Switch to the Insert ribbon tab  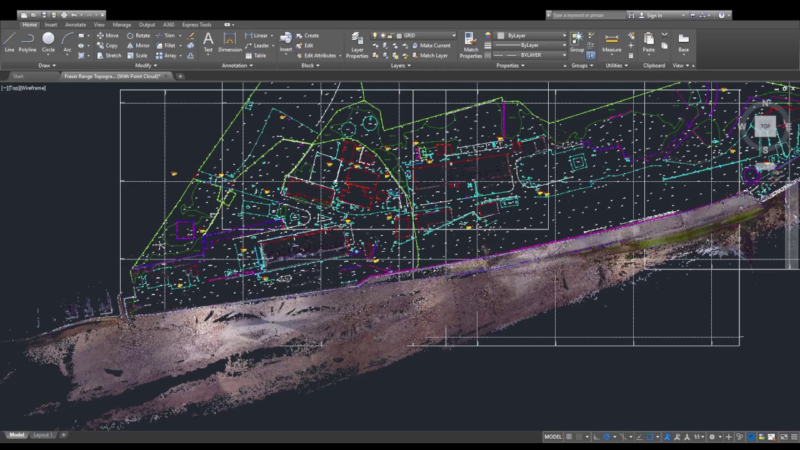(51, 25)
